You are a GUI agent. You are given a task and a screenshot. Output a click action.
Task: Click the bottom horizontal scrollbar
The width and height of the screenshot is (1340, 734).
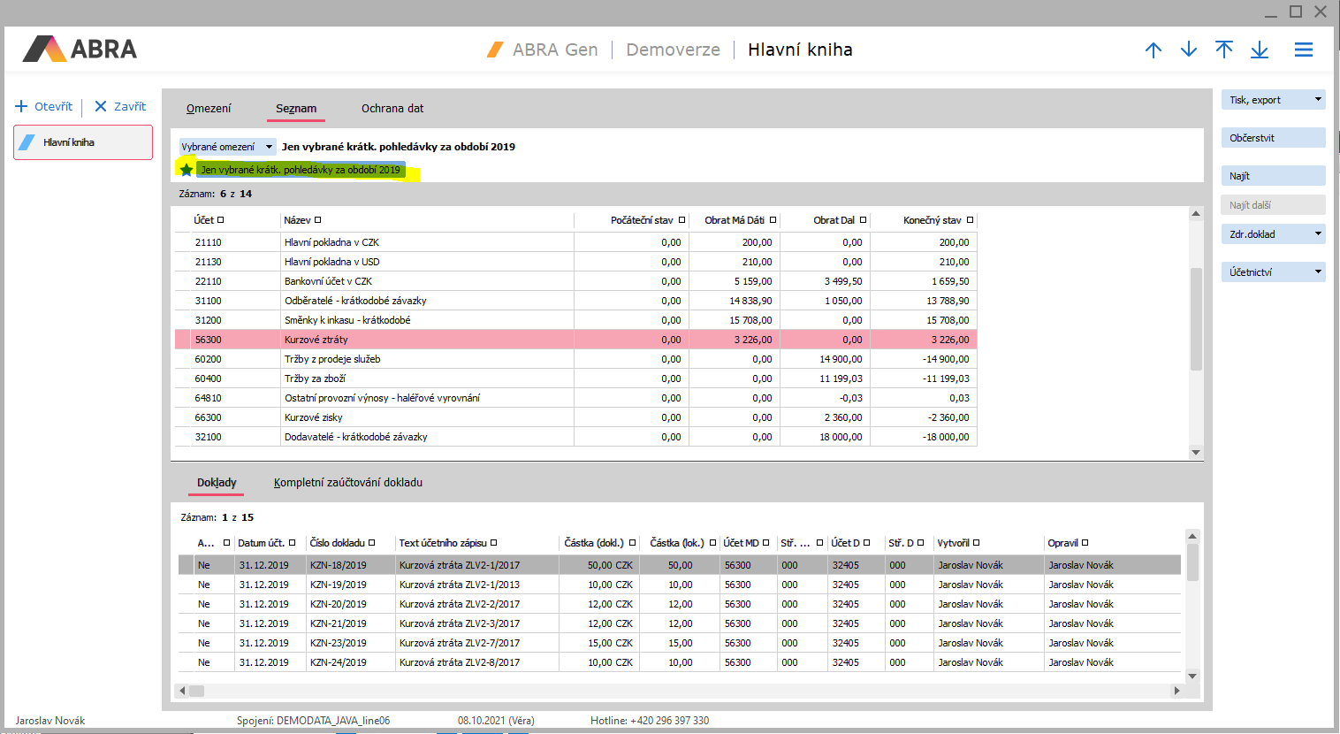point(679,691)
